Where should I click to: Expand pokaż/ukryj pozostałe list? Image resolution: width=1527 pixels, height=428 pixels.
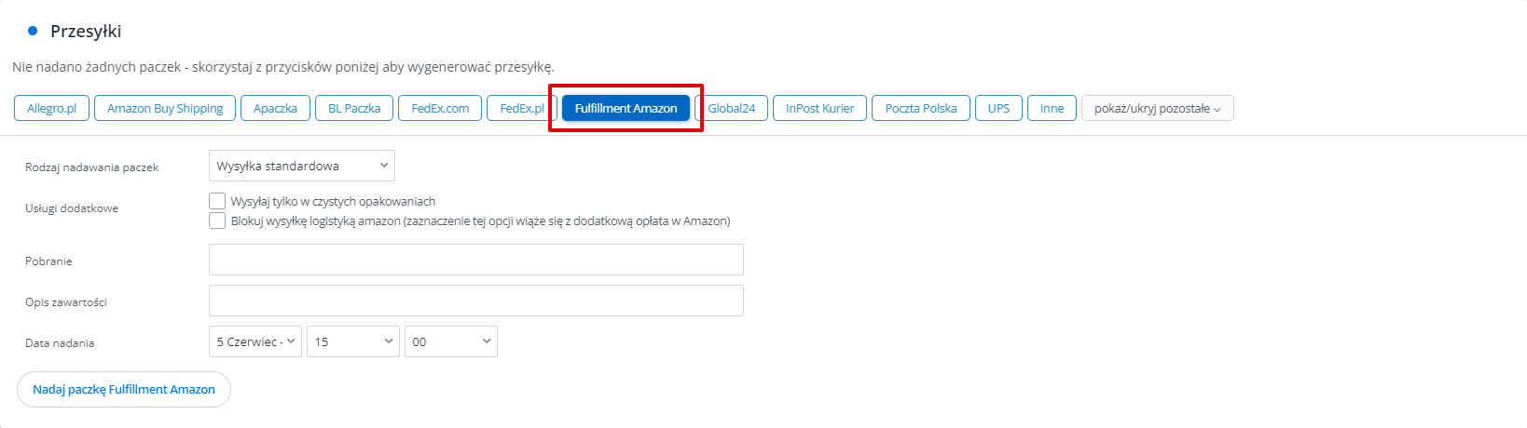[1157, 108]
